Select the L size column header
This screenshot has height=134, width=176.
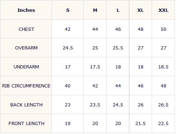point(118,10)
